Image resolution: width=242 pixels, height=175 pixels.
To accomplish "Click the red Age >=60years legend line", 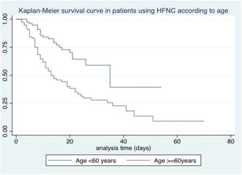I will coord(138,161).
